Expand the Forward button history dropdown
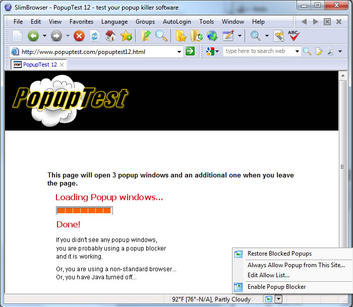The height and width of the screenshot is (307, 353). click(x=68, y=36)
